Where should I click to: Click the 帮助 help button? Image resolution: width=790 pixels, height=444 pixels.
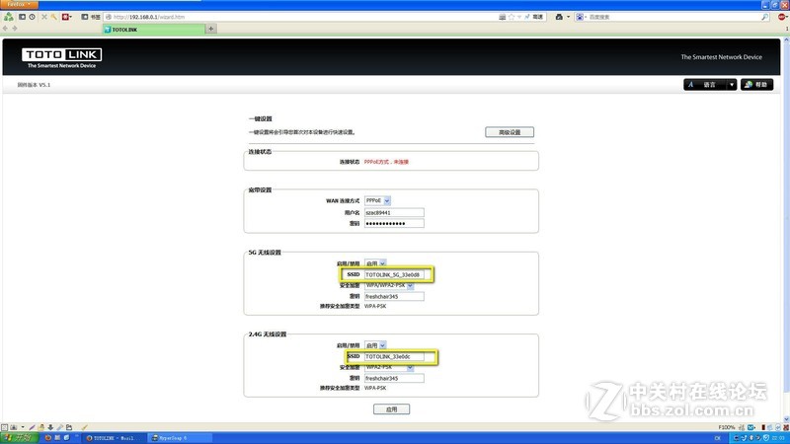756,85
